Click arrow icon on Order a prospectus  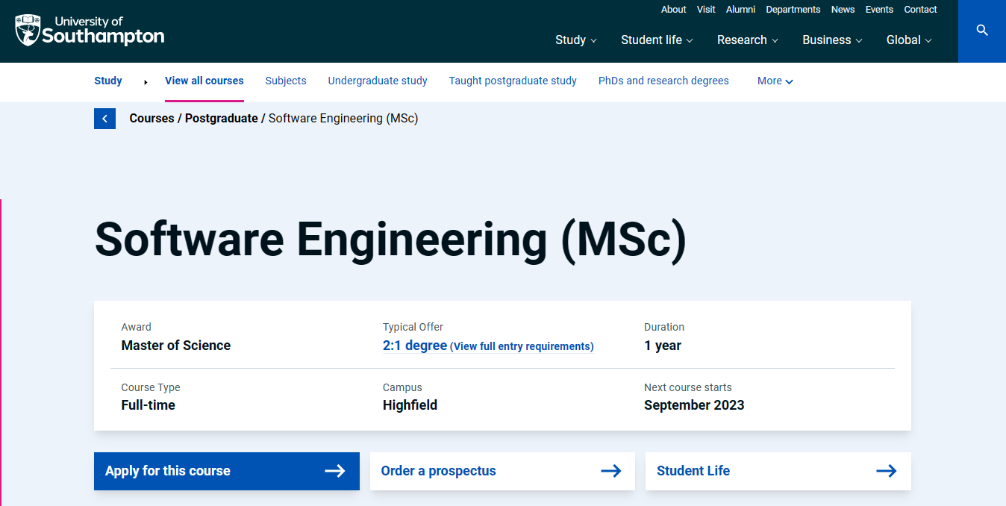click(610, 471)
